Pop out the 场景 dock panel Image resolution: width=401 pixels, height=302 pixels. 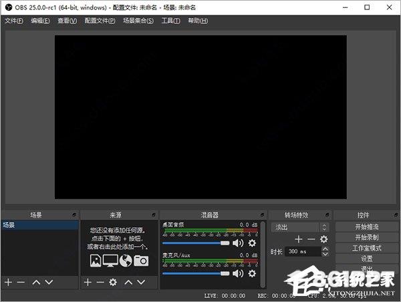(x=74, y=215)
